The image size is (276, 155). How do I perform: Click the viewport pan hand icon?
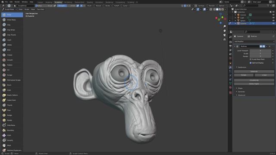pyautogui.click(x=224, y=31)
